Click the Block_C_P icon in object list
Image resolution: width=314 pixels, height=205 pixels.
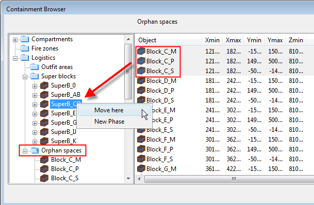click(141, 61)
